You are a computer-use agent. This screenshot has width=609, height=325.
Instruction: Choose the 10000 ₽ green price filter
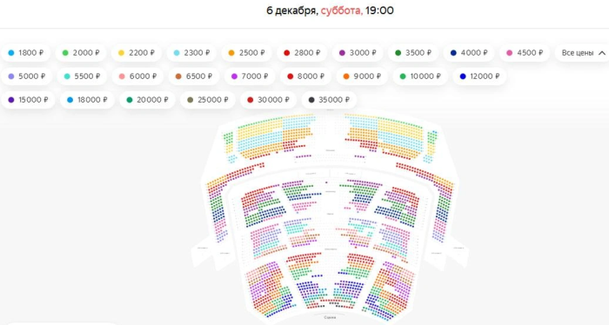pyautogui.click(x=420, y=76)
